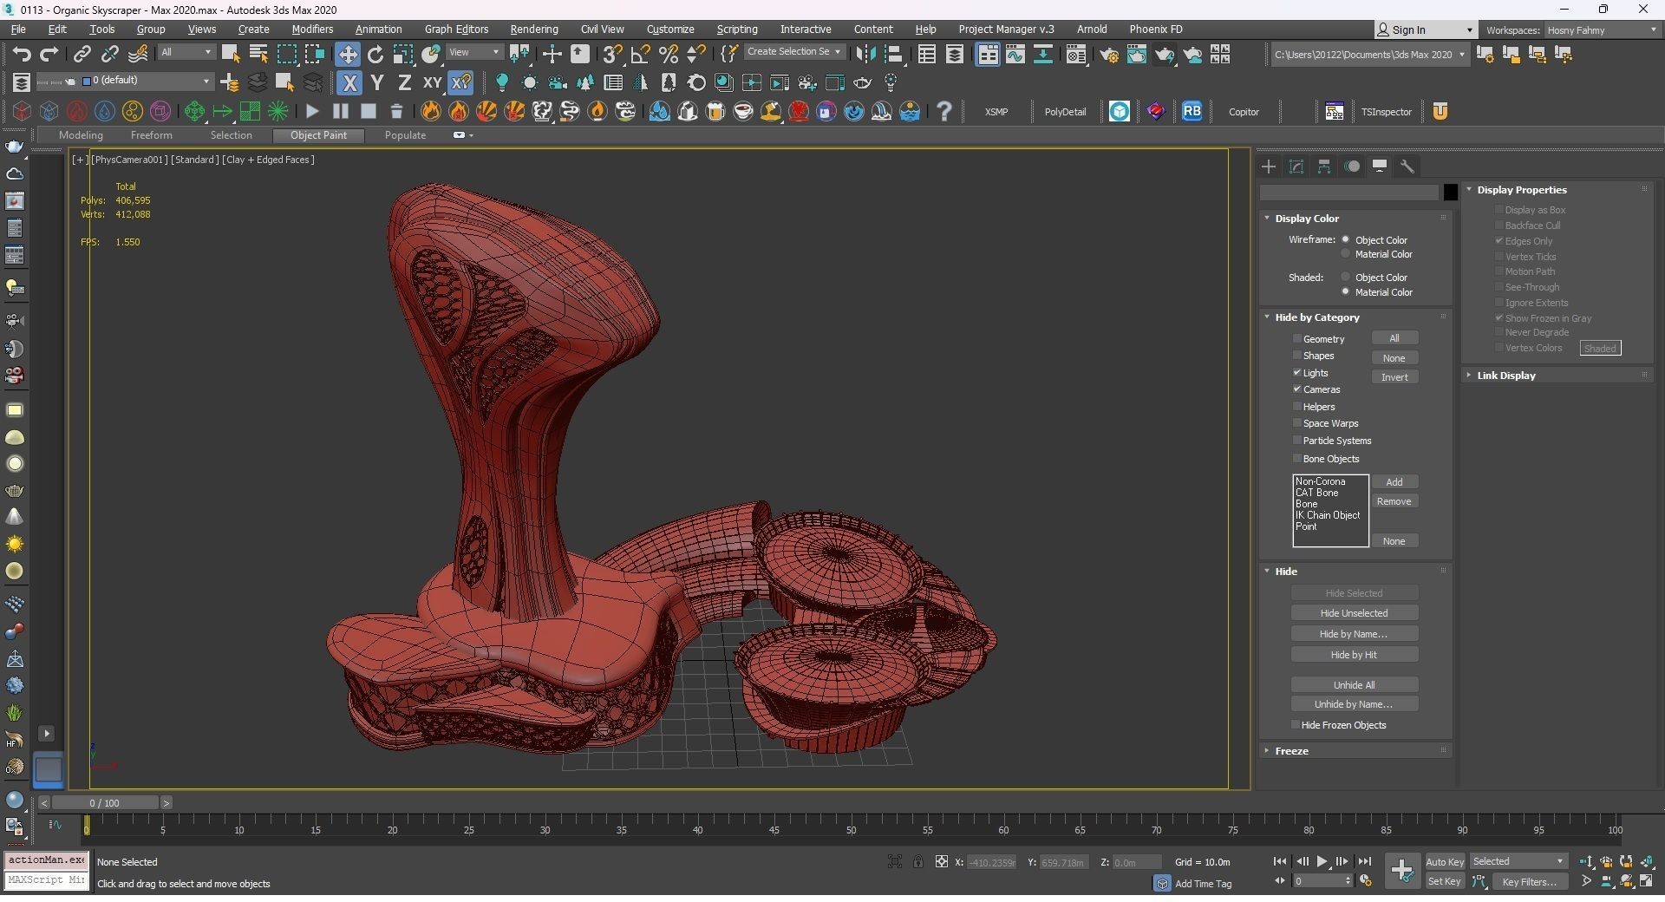Enable Hide Frozen Objects checkbox
This screenshot has height=902, width=1665.
tap(1296, 725)
